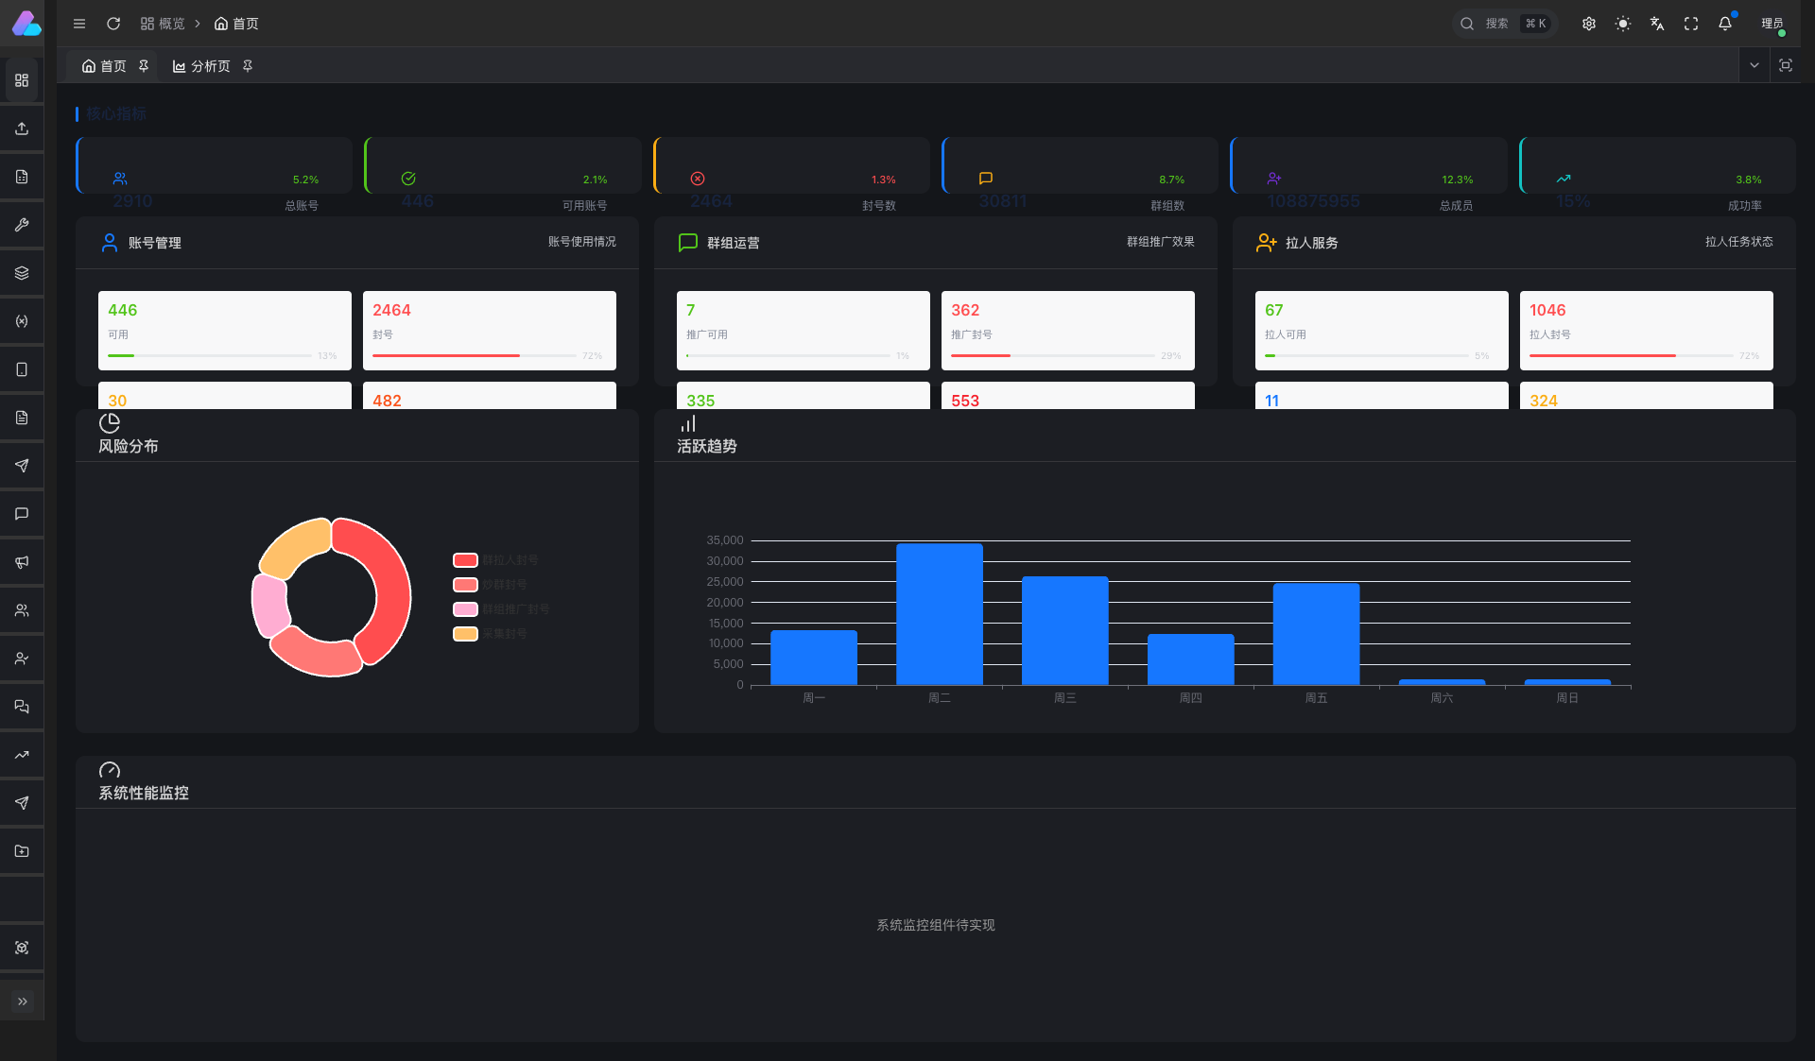Unpin the 首页 tab pin icon
Screen dimensions: 1815x1061
point(144,66)
